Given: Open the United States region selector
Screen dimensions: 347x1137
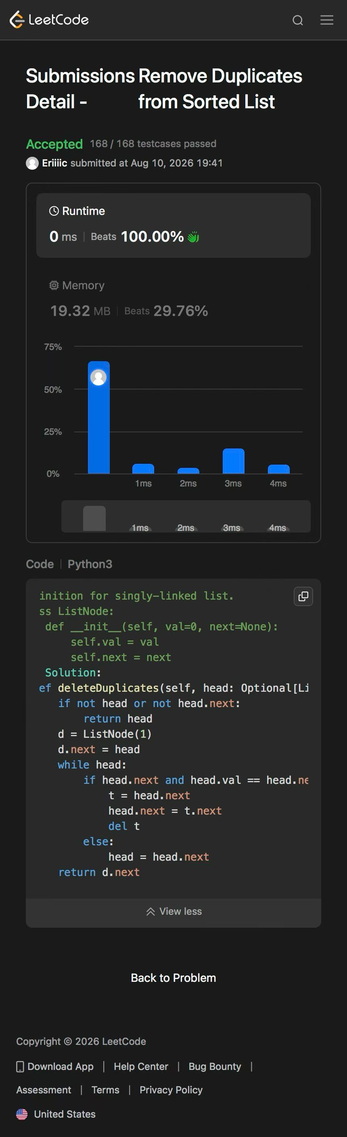Looking at the screenshot, I should pyautogui.click(x=56, y=1114).
